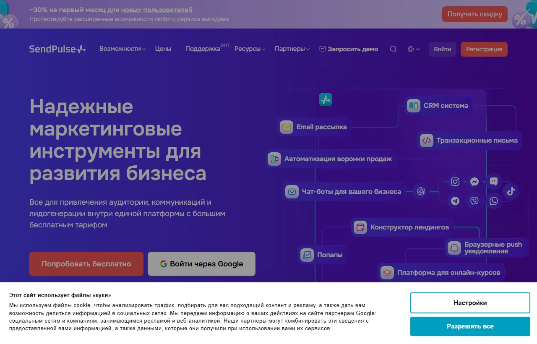Click the Google logo in login button
537x344 pixels.
pos(164,264)
